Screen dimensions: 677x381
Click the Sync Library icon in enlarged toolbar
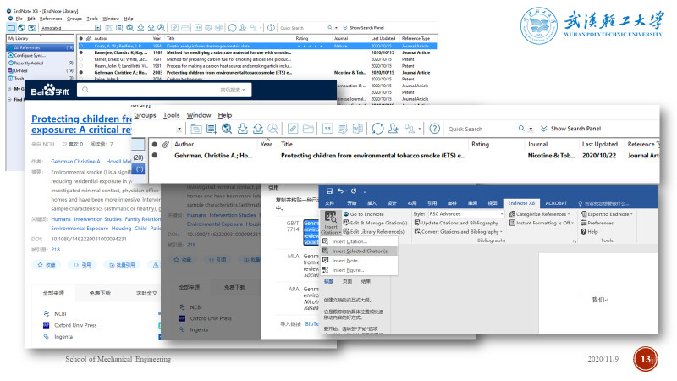click(378, 129)
